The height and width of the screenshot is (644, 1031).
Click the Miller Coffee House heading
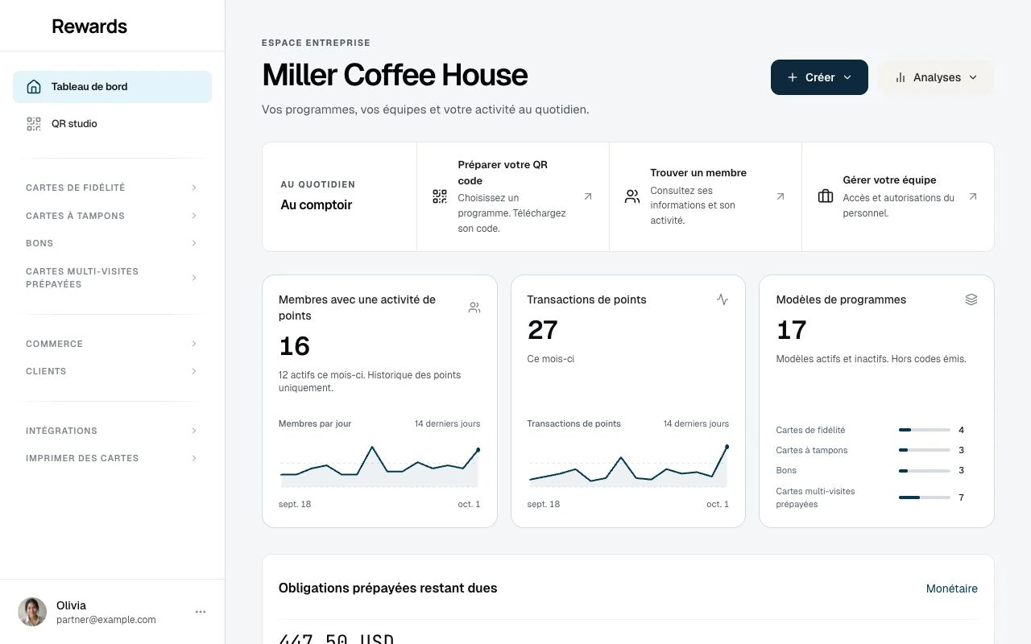tap(395, 75)
